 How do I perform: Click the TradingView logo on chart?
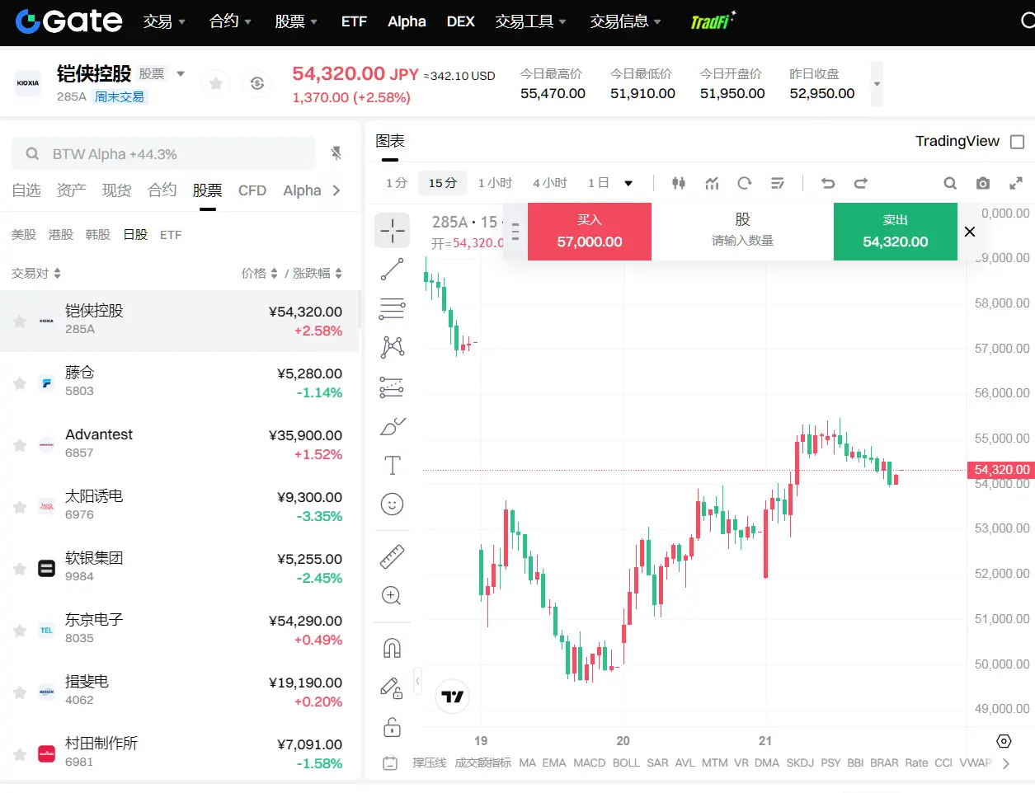(x=452, y=697)
